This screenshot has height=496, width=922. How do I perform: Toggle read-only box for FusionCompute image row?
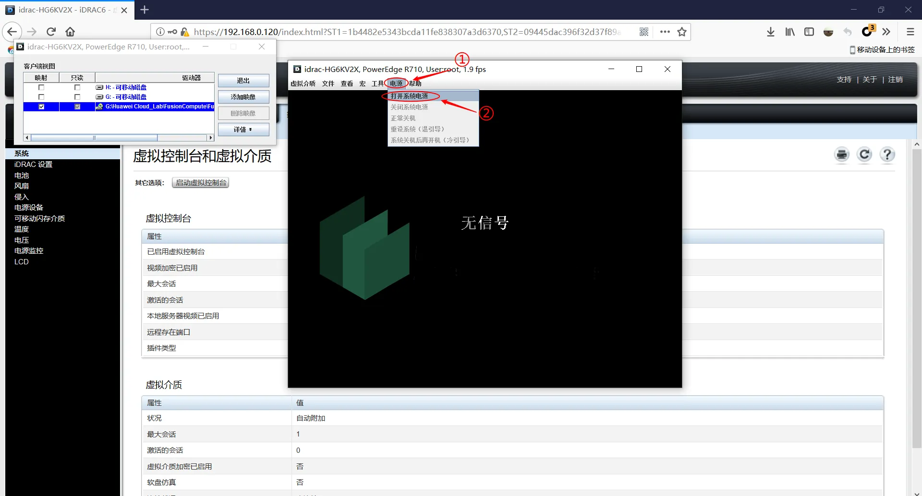coord(77,106)
